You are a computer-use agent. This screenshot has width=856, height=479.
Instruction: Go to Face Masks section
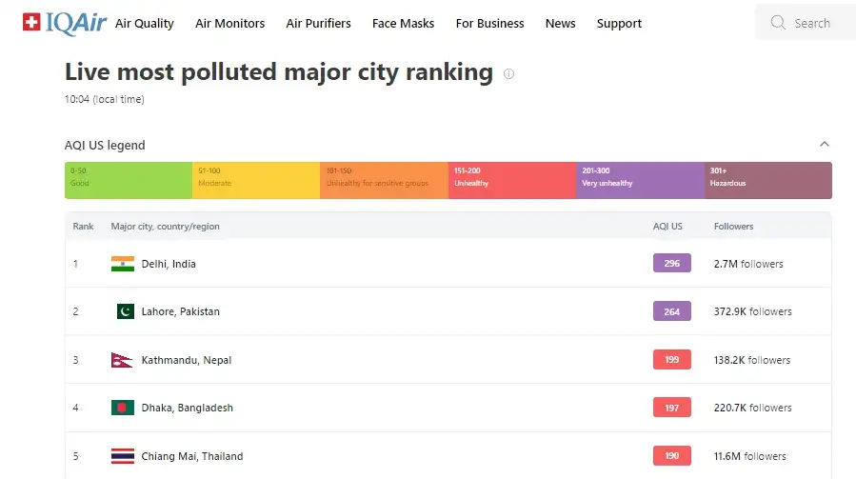pos(403,23)
